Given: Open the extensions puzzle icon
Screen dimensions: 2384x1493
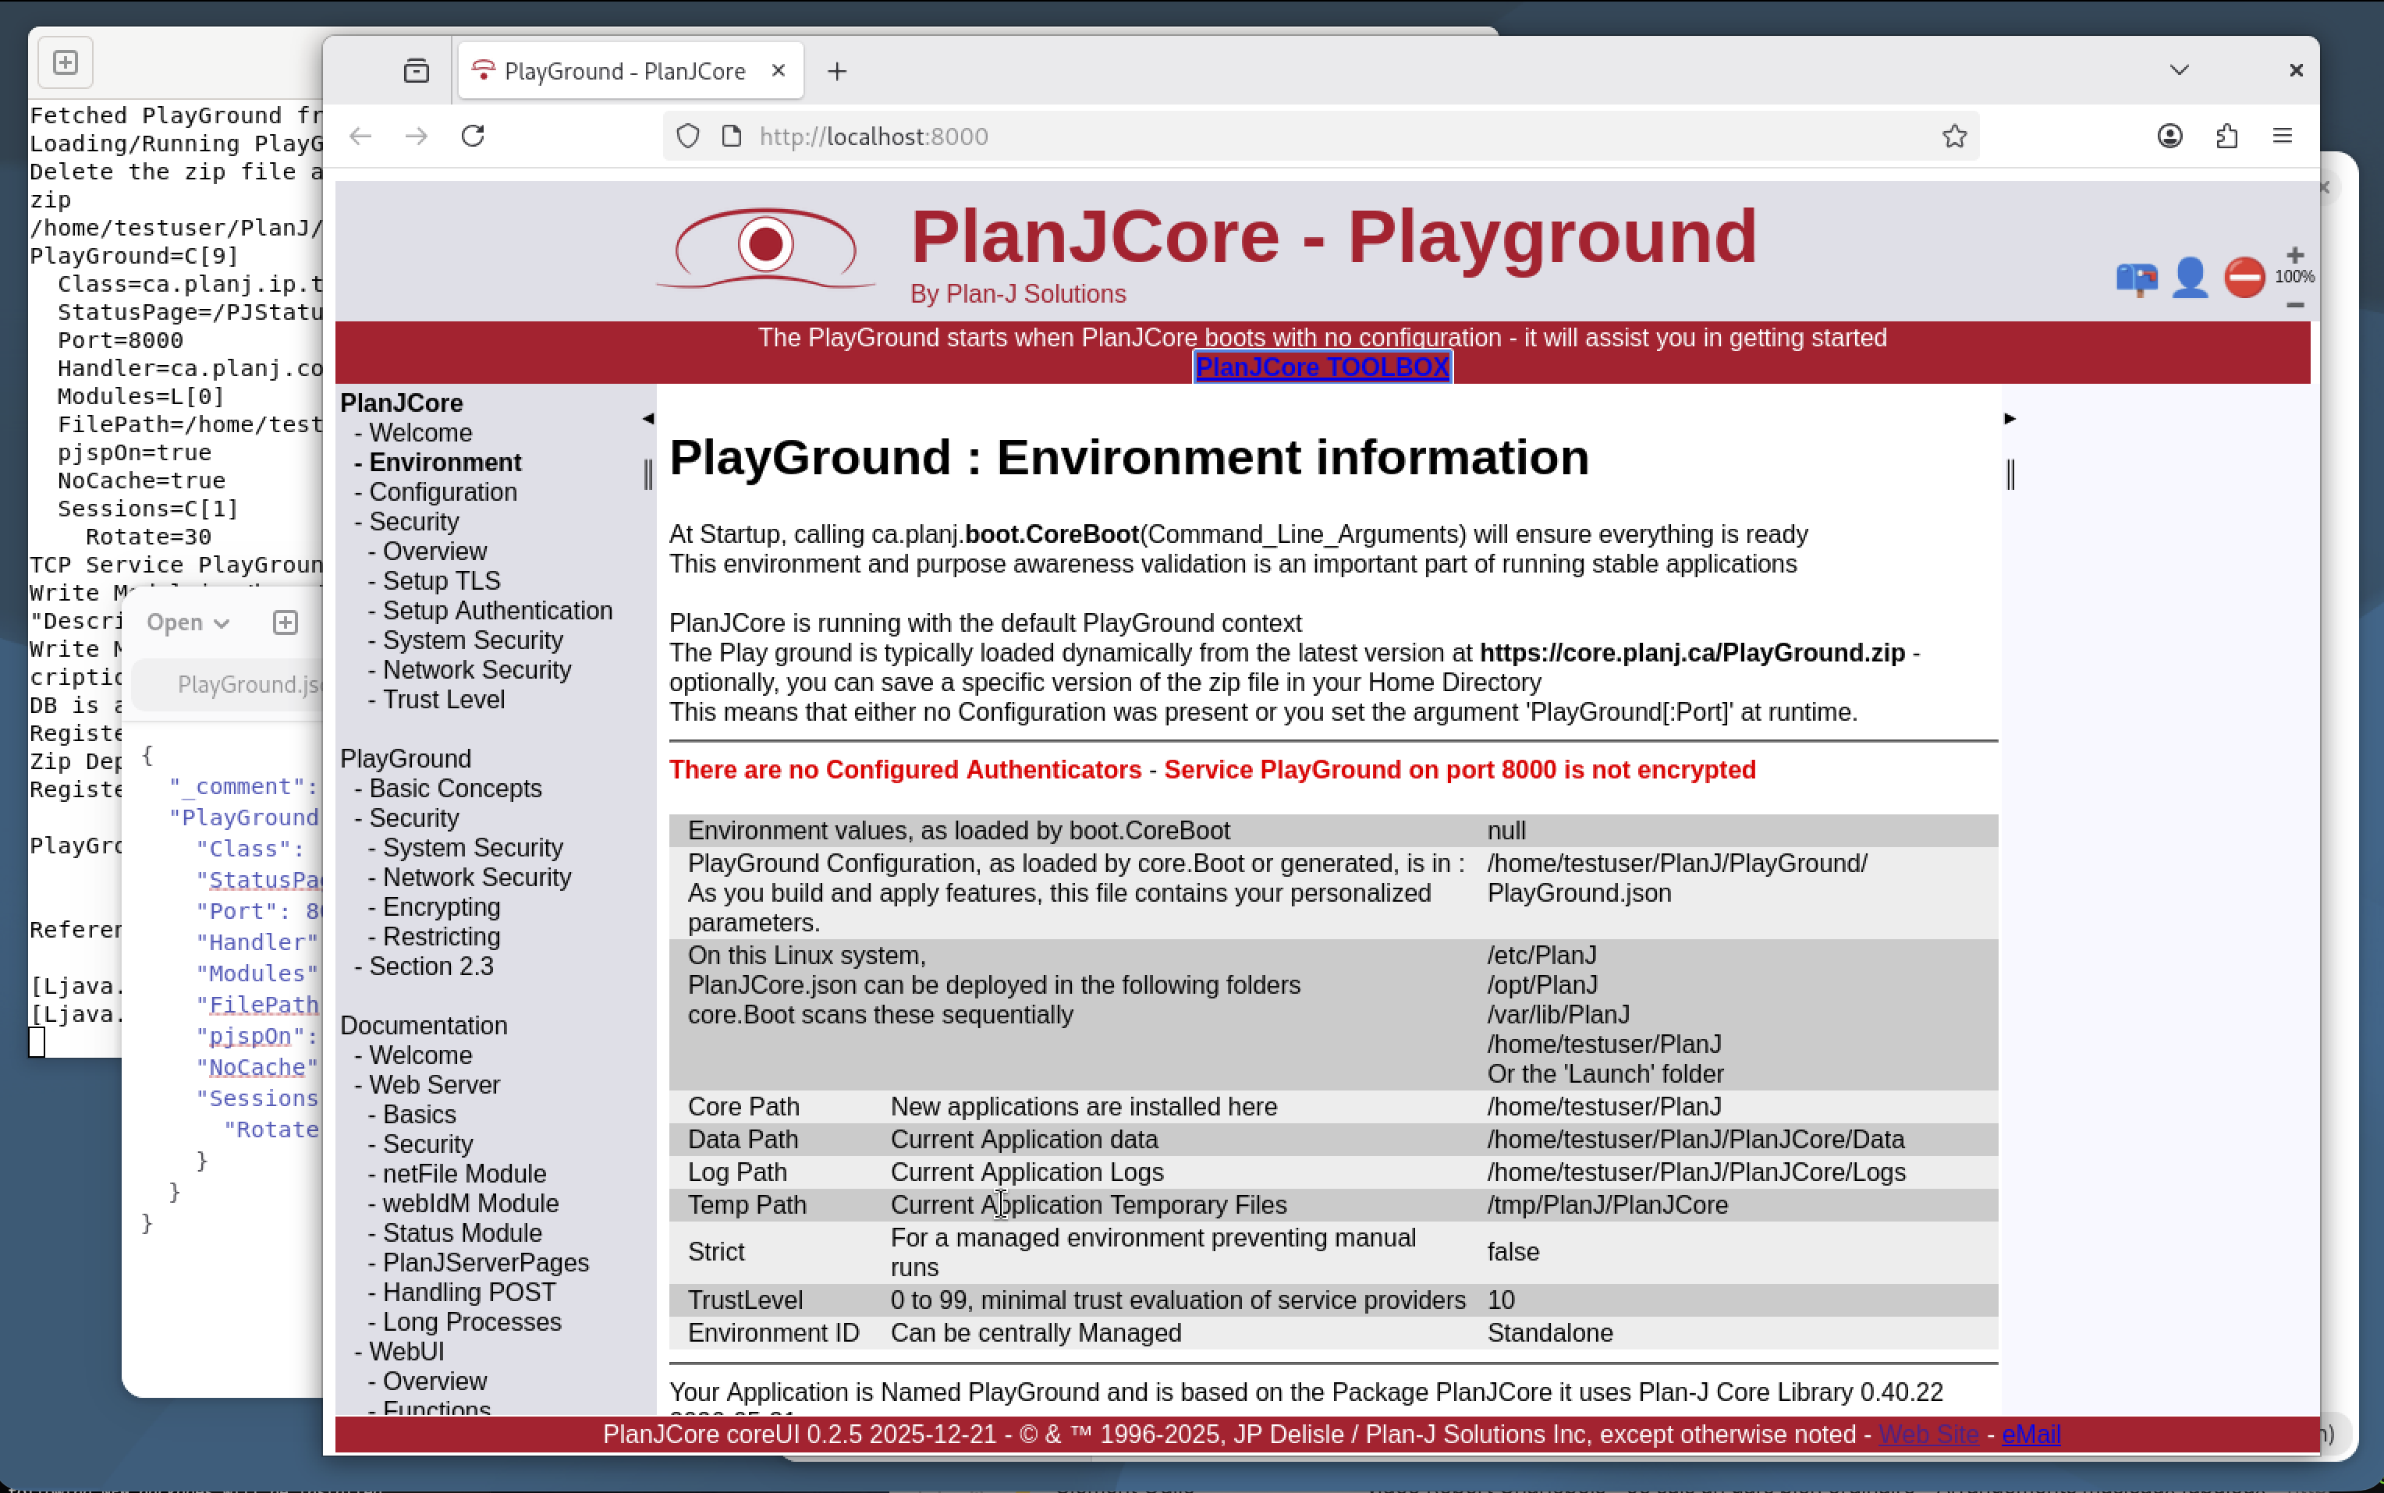Looking at the screenshot, I should (2226, 137).
